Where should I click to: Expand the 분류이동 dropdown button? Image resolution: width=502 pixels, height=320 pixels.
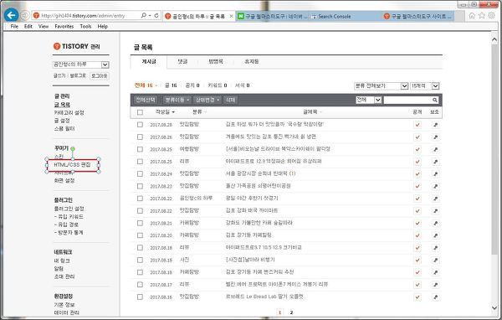177,100
